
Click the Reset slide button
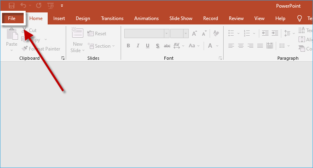[x=97, y=34]
